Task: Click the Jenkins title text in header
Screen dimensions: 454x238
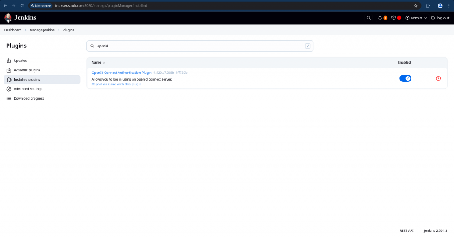Action: pyautogui.click(x=25, y=18)
